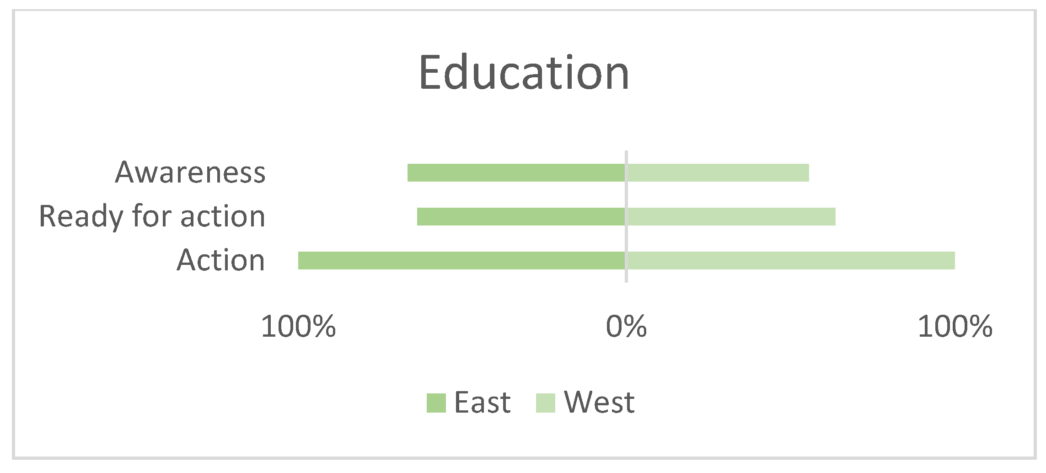Select the East bar for Awareness
The height and width of the screenshot is (473, 1046).
[516, 173]
